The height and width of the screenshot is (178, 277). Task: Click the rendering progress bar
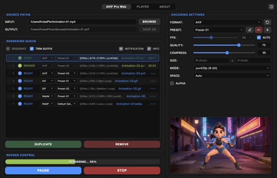point(83,162)
